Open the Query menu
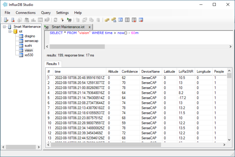 click(46, 13)
